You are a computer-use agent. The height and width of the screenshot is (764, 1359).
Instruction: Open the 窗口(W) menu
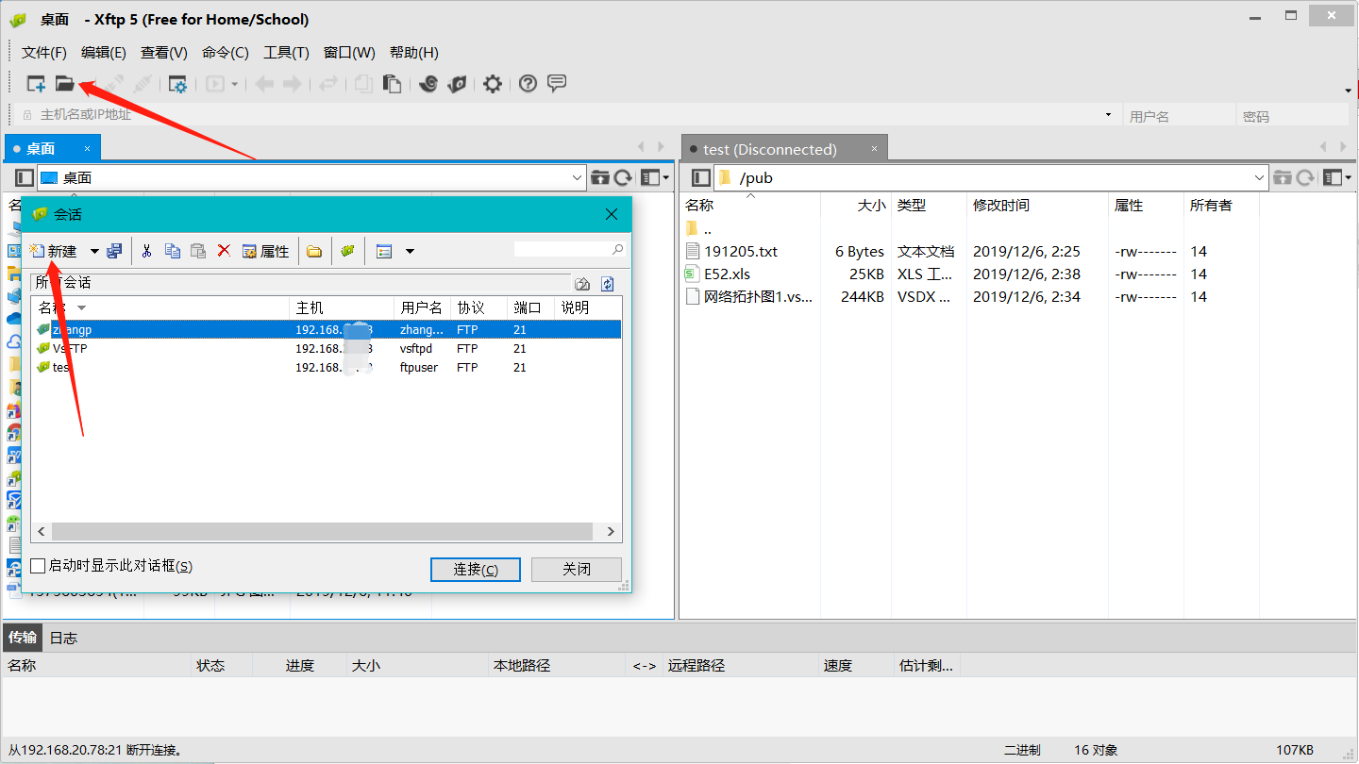(349, 53)
